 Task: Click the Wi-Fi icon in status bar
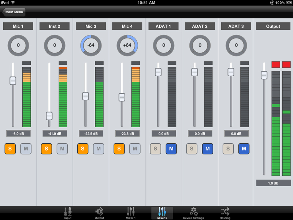13,3
